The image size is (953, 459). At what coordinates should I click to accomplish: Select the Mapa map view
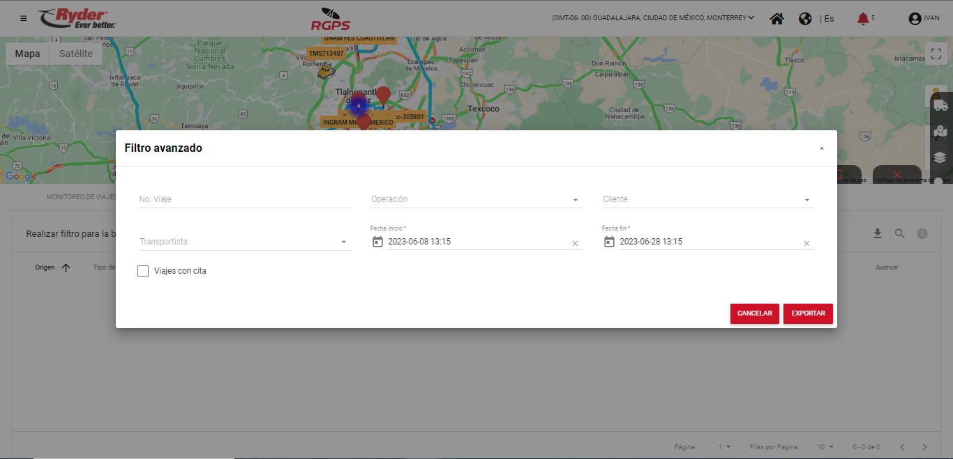coord(27,54)
